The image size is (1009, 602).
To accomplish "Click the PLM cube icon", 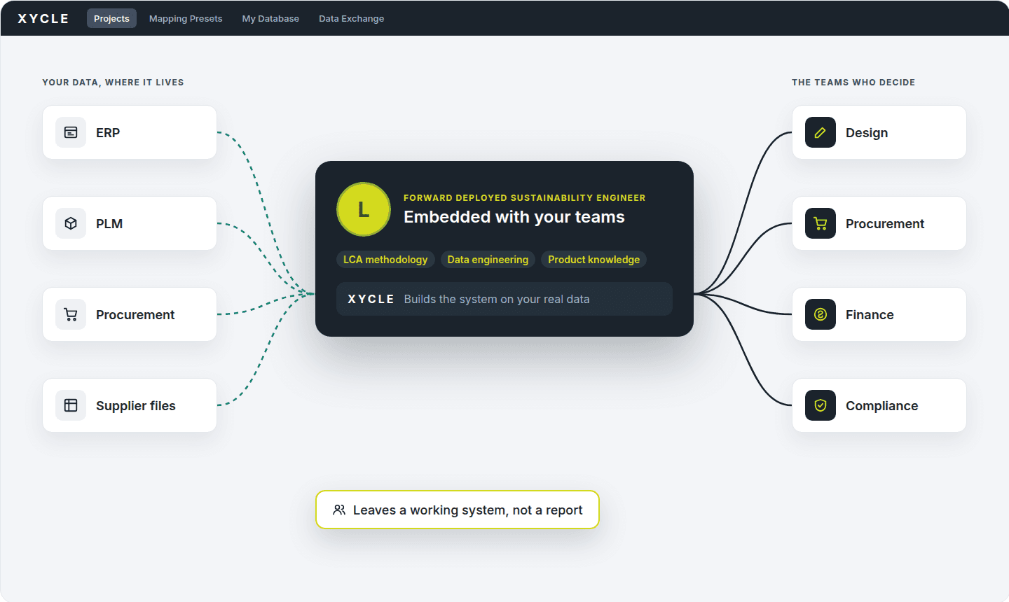I will [x=71, y=223].
